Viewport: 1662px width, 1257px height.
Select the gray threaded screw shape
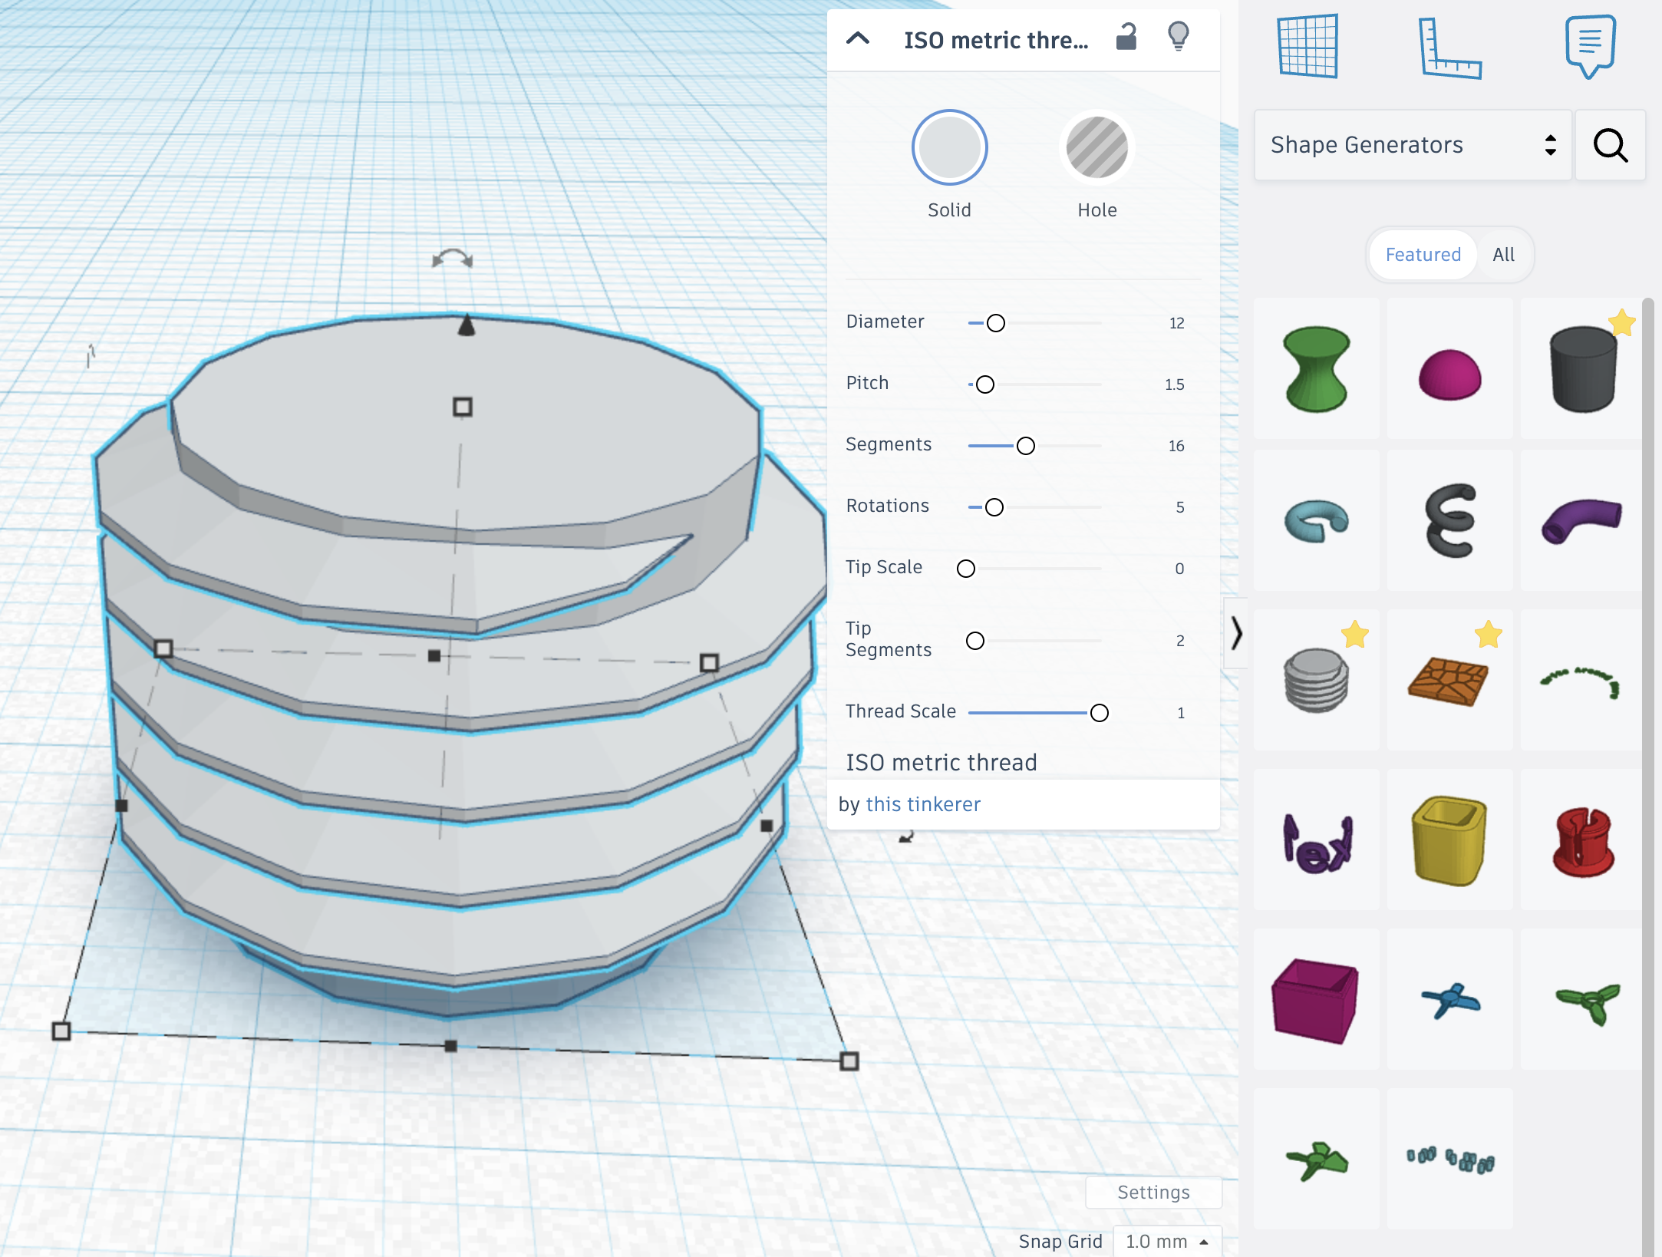point(1316,680)
